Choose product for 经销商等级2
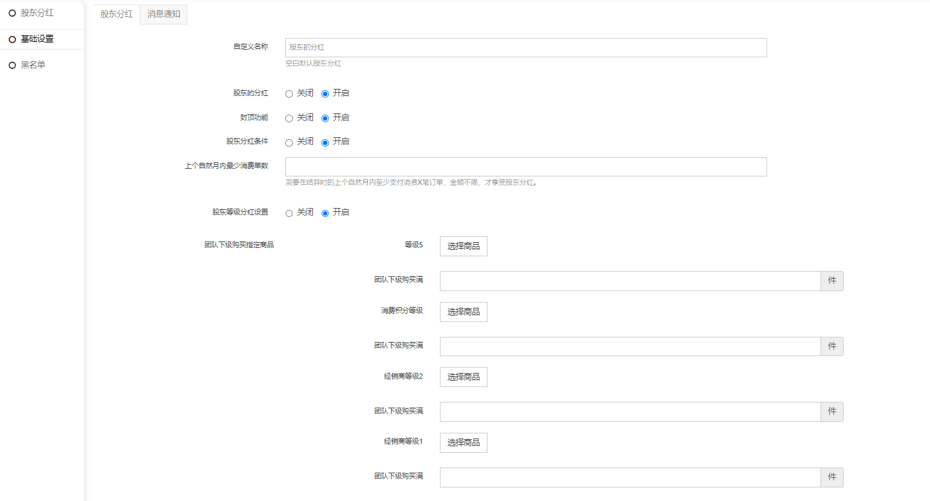Viewport: 930px width, 501px height. click(463, 377)
